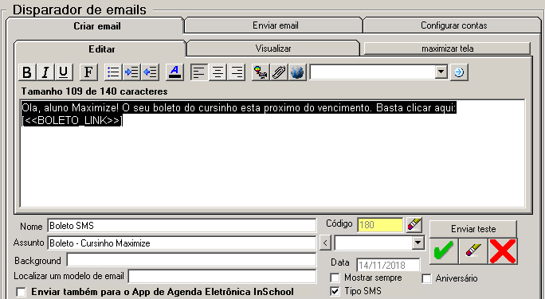Screen dimensions: 545x299
Task: Click the insert image icon
Action: [261, 72]
